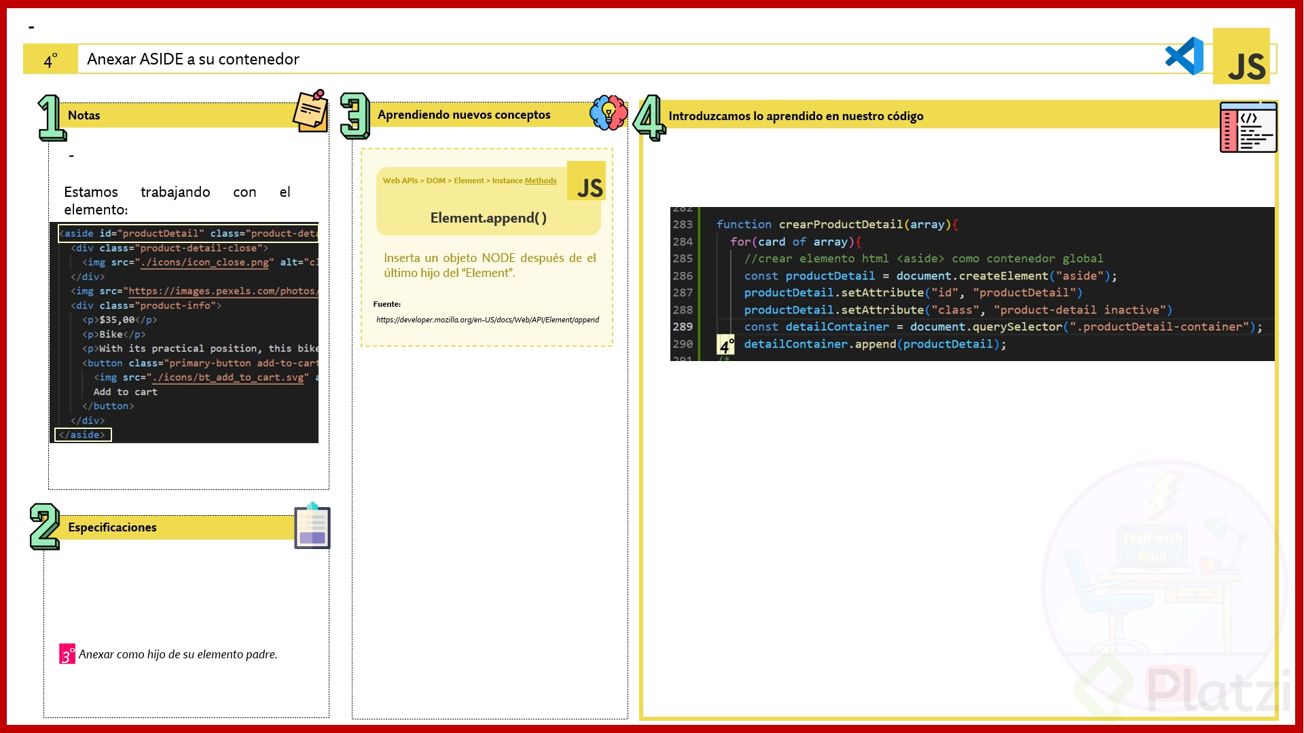The width and height of the screenshot is (1304, 733).
Task: Click the 'Fuente:' label
Action: pos(387,304)
